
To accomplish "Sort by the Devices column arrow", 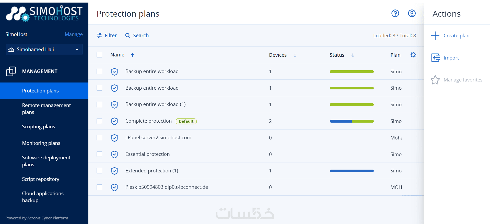I will click(x=295, y=55).
